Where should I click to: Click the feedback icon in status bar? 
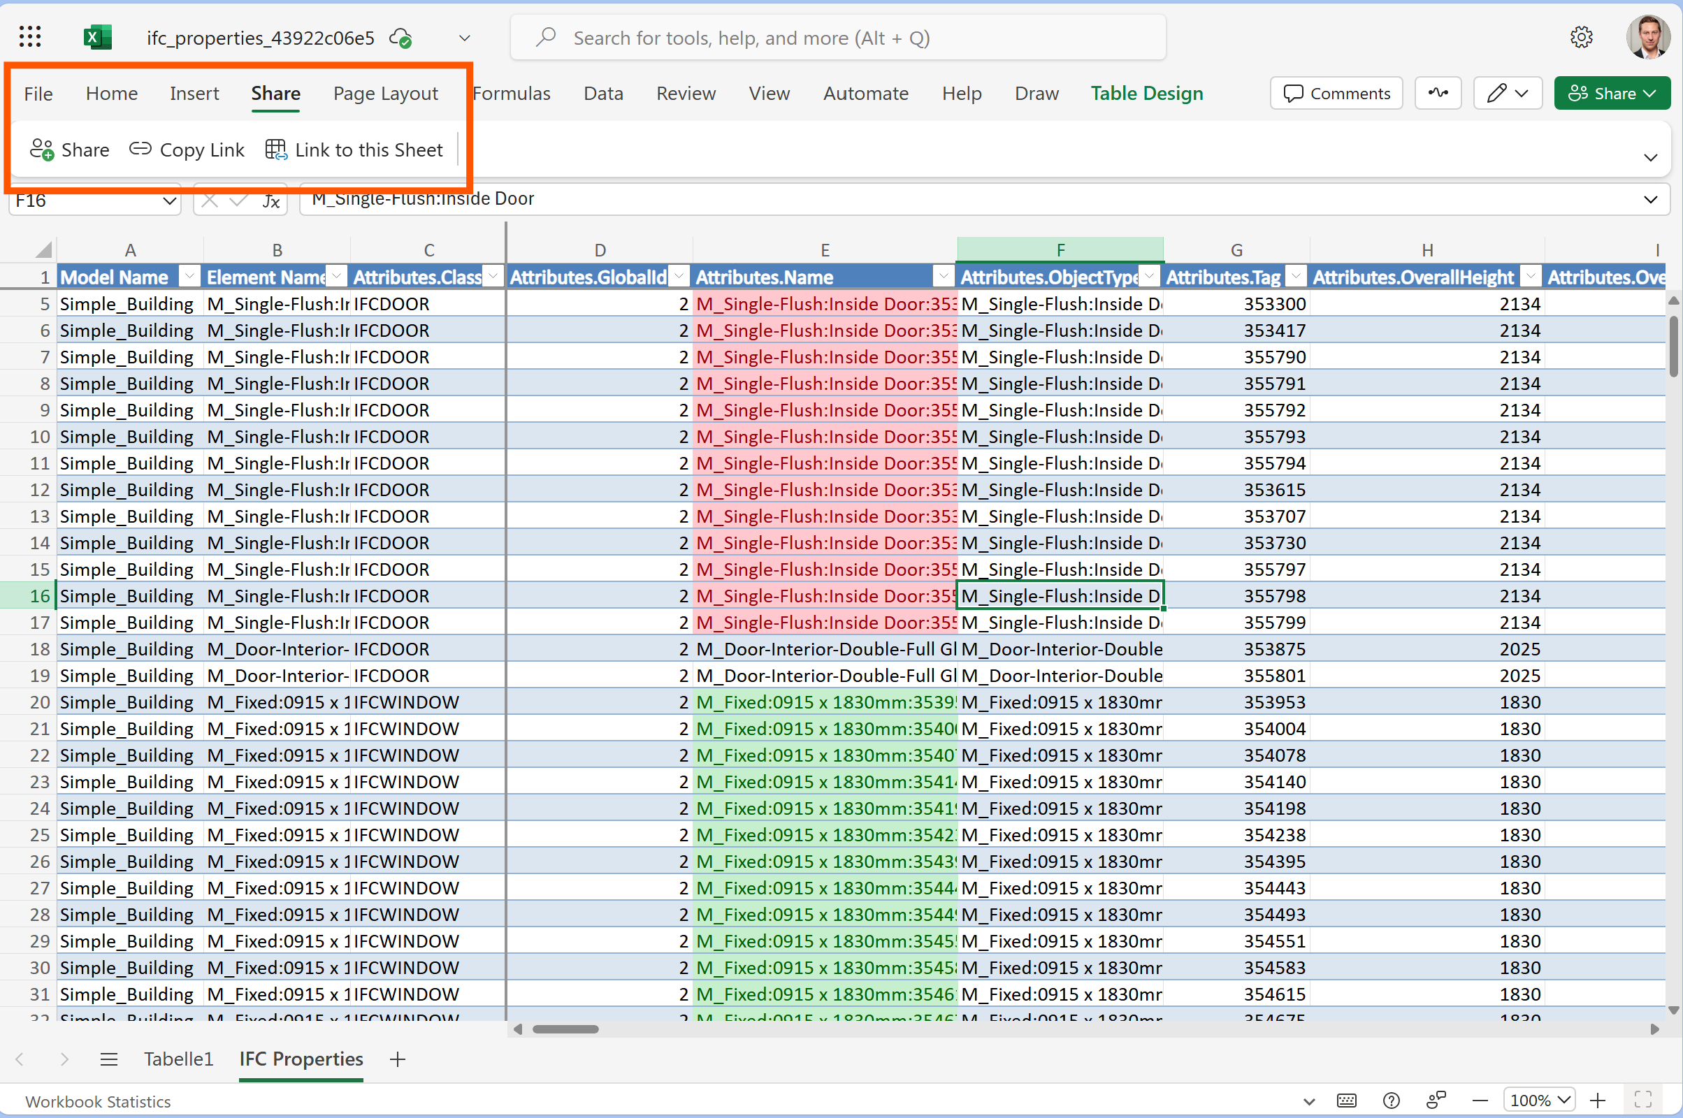(1436, 1100)
